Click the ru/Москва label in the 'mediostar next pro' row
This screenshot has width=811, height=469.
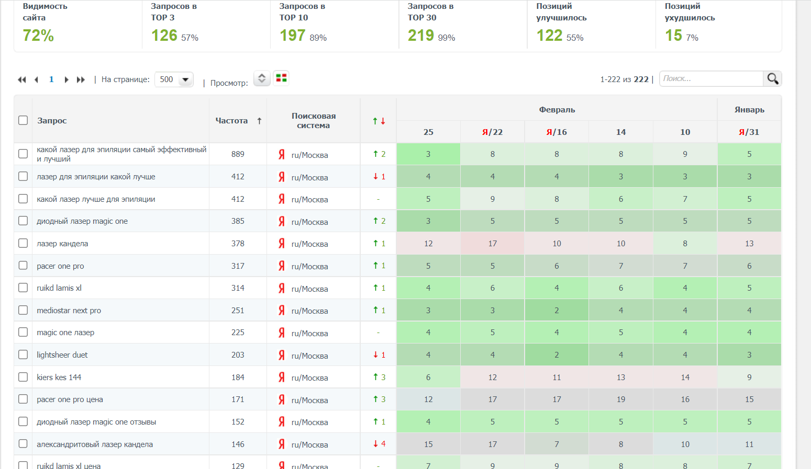[x=310, y=311]
